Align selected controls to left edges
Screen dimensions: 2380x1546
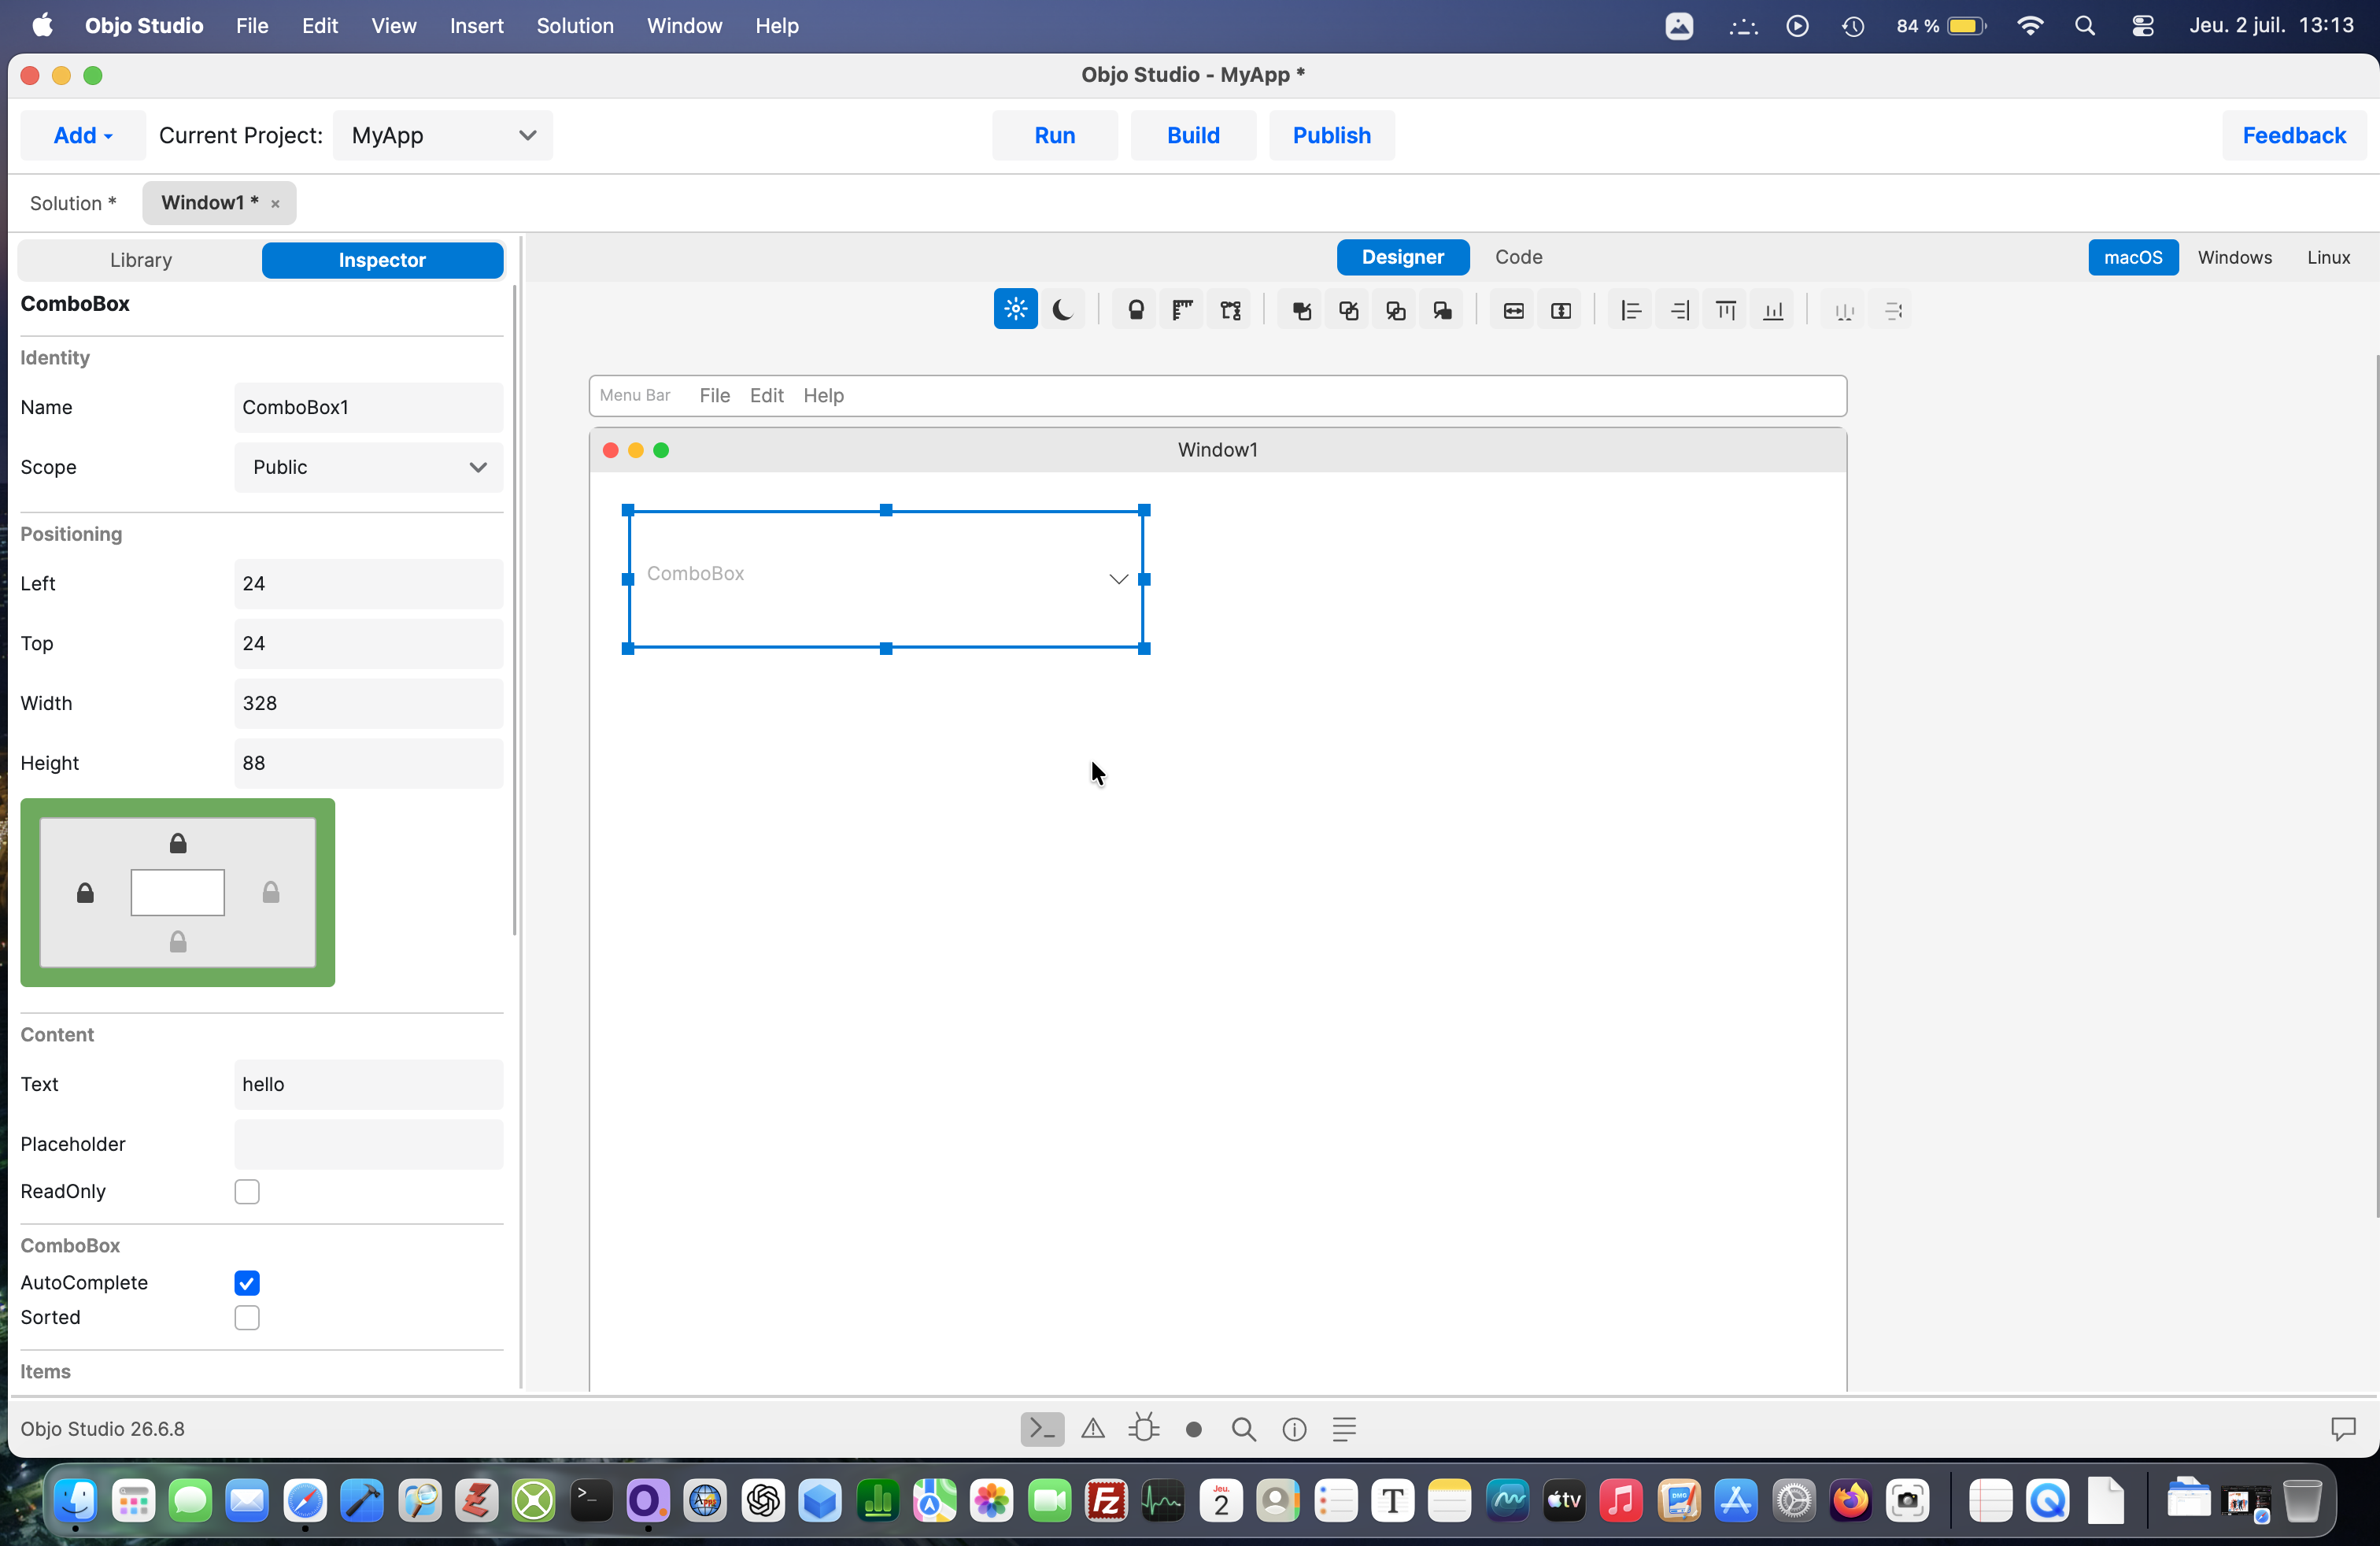tap(1631, 310)
